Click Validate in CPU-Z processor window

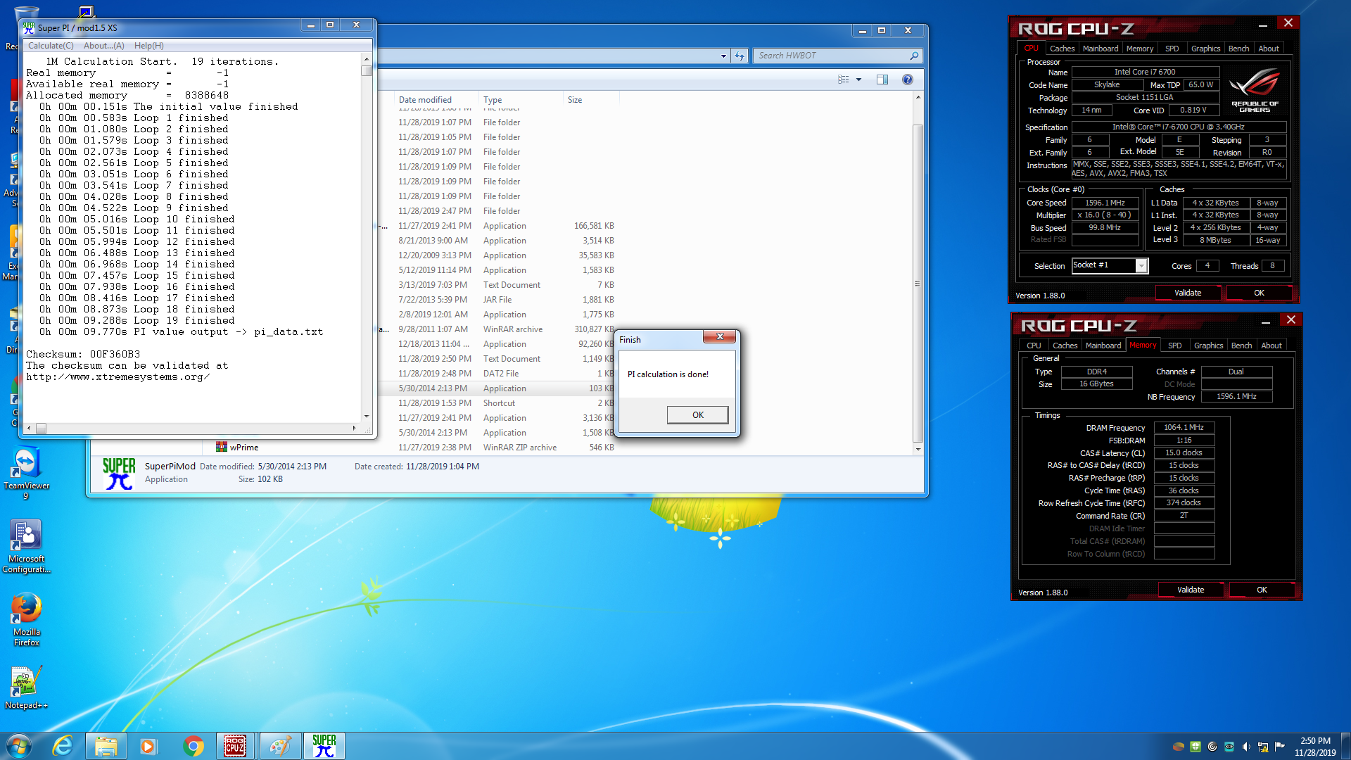[1188, 293]
